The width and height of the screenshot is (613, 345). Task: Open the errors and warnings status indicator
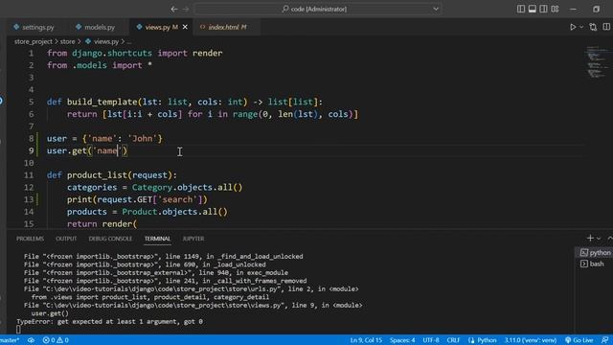click(56, 340)
